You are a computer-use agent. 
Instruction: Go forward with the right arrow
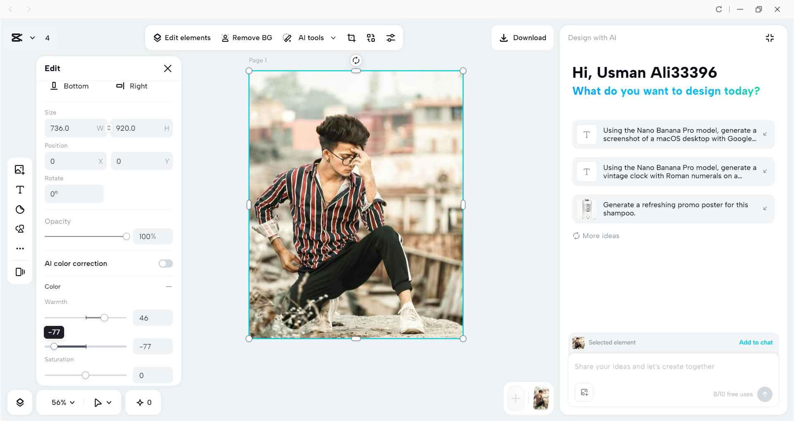29,9
